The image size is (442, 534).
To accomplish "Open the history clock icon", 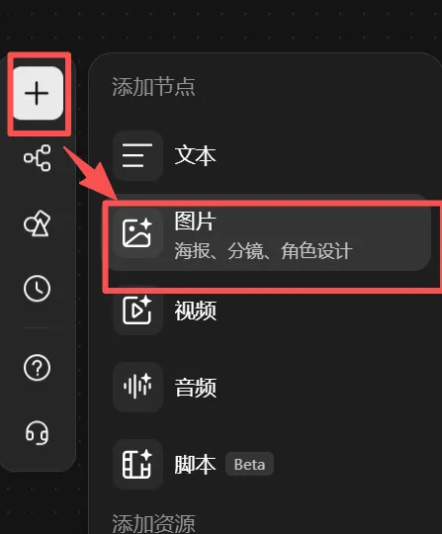I will [38, 289].
